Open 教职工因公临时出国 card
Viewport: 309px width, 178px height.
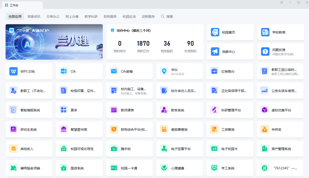tap(280, 71)
